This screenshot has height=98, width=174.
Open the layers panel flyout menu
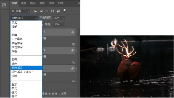coord(79,3)
